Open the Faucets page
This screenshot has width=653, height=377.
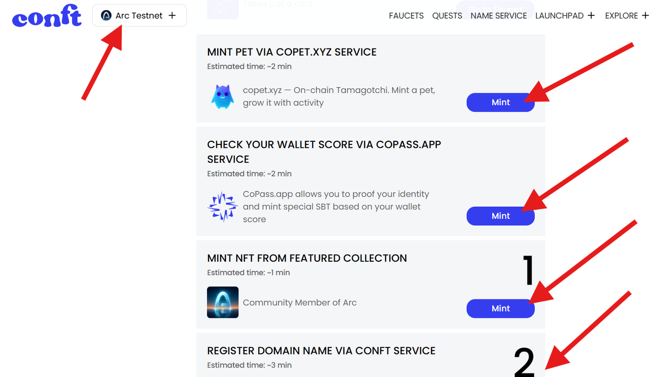[406, 16]
